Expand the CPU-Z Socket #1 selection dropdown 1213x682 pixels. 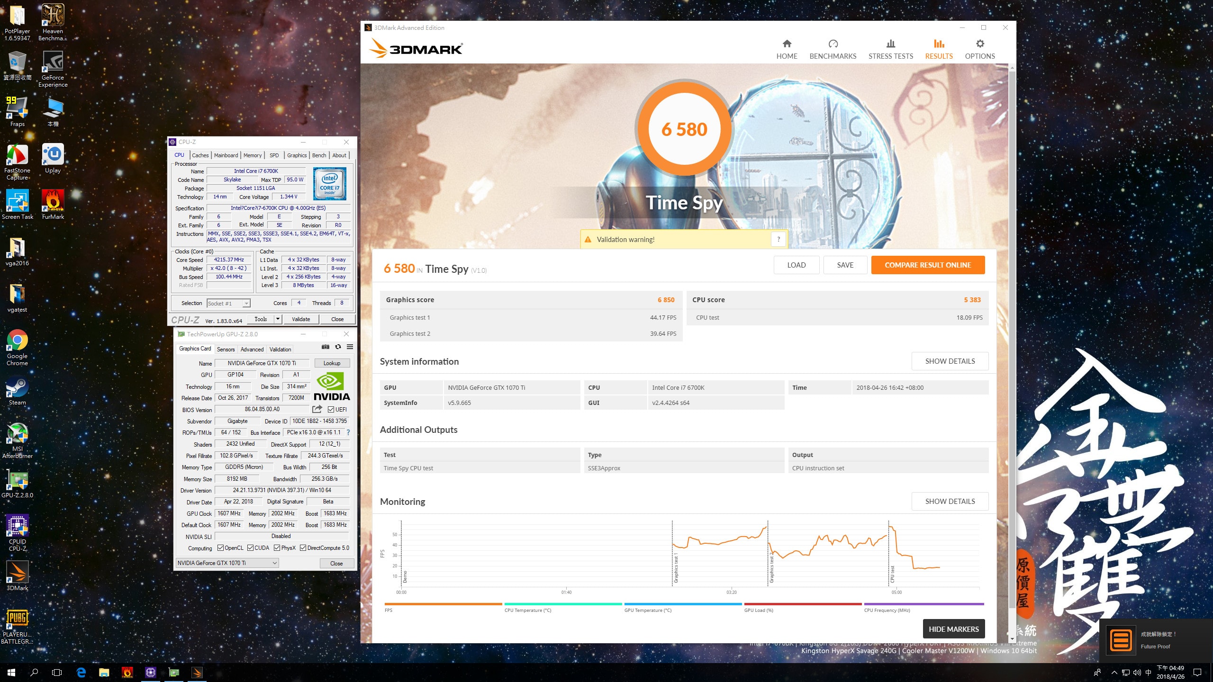pyautogui.click(x=246, y=304)
